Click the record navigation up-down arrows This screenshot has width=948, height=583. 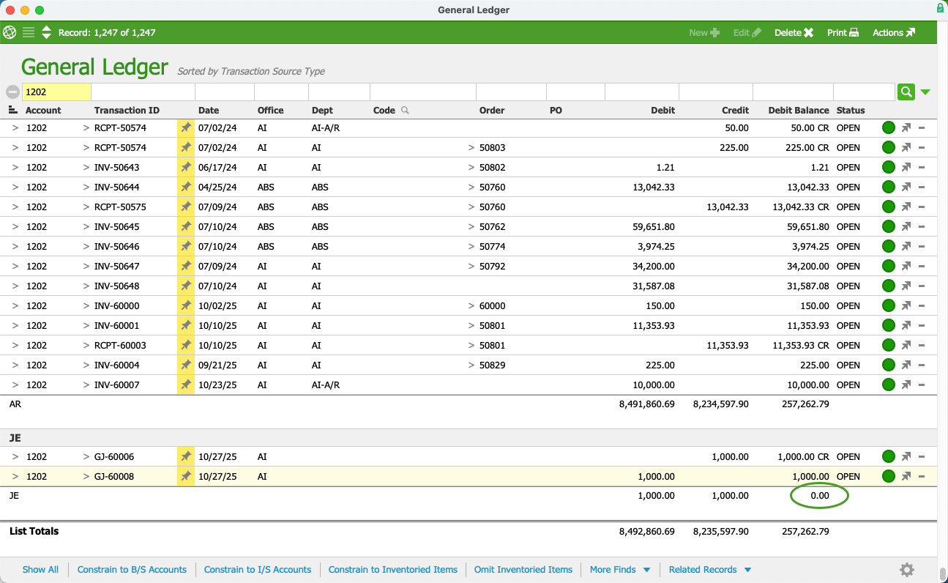pyautogui.click(x=46, y=32)
